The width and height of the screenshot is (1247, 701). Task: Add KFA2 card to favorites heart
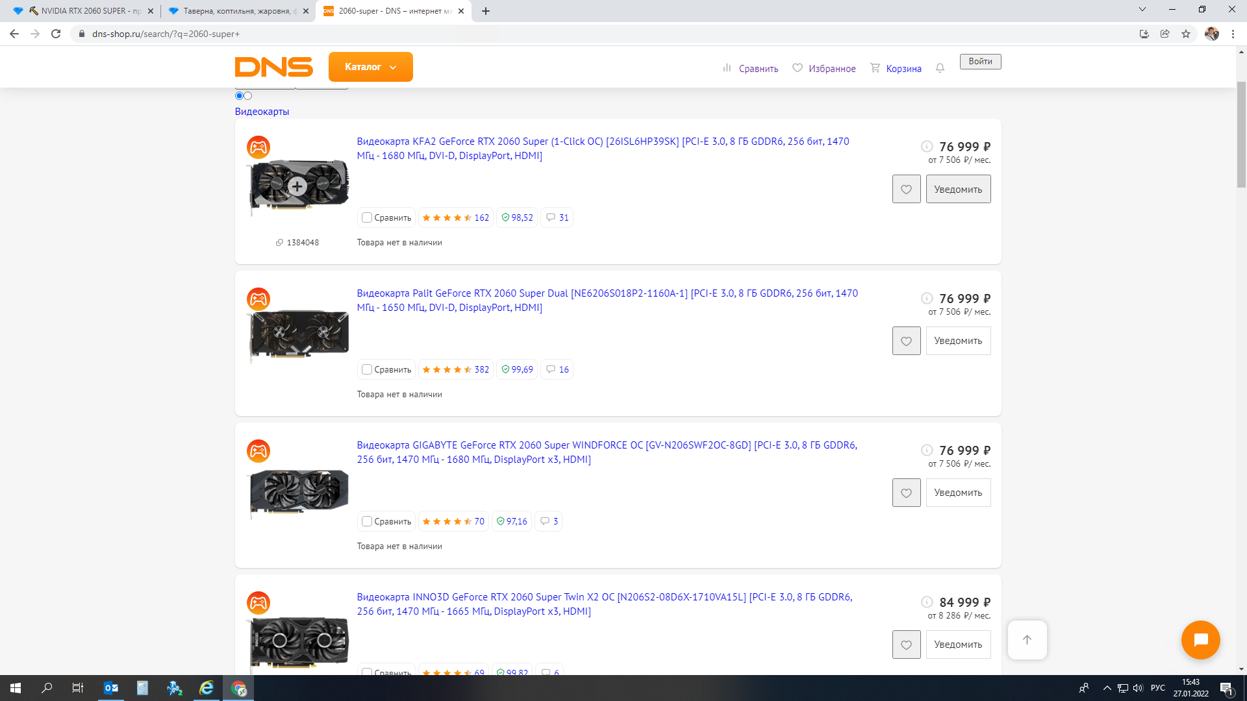[906, 189]
